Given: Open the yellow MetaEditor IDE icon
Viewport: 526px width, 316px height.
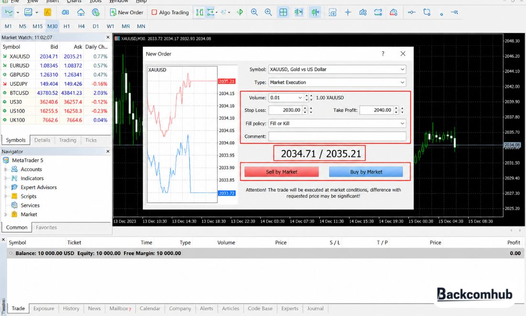Looking at the screenshot, I should (x=48, y=12).
